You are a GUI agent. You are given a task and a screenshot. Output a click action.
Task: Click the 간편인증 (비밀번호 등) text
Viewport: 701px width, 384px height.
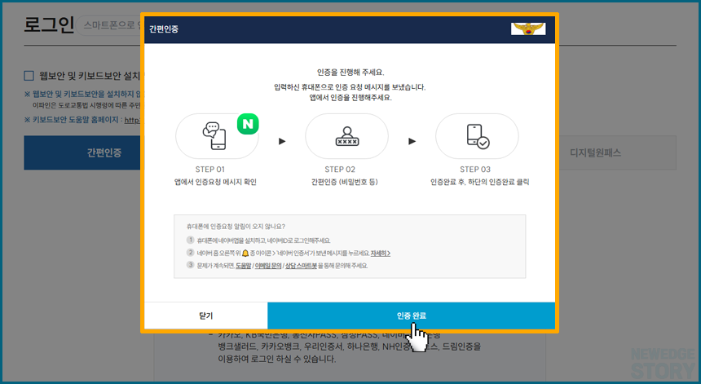coord(344,182)
